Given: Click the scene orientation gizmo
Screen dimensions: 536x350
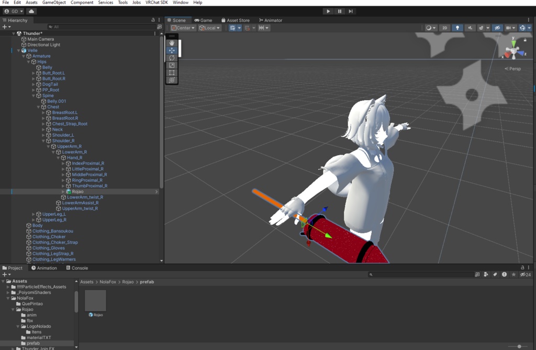Looking at the screenshot, I should [x=513, y=51].
